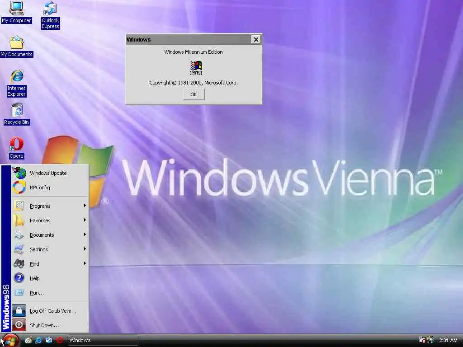Click the orb Start button
The height and width of the screenshot is (347, 463).
10,341
